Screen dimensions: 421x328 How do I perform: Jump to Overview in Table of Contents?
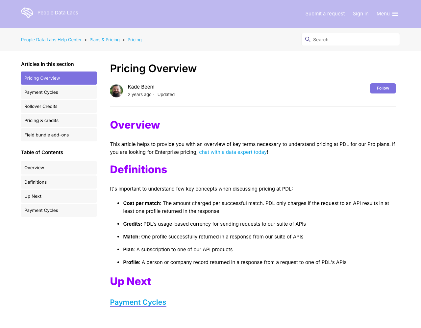[59, 168]
